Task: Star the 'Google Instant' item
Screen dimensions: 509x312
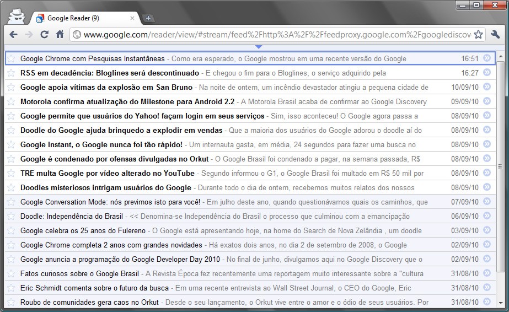Action: coord(11,144)
